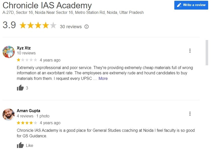
Task: Open Xyz Xtz profile picture
Action: (9, 52)
